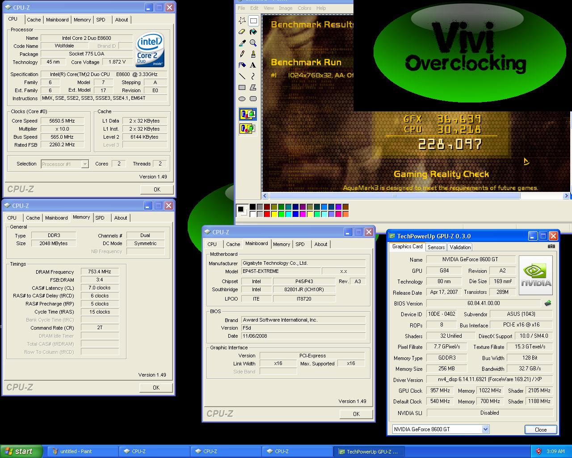The height and width of the screenshot is (458, 572).
Task: Select the Ellipse tool in Paint
Action: [242, 99]
